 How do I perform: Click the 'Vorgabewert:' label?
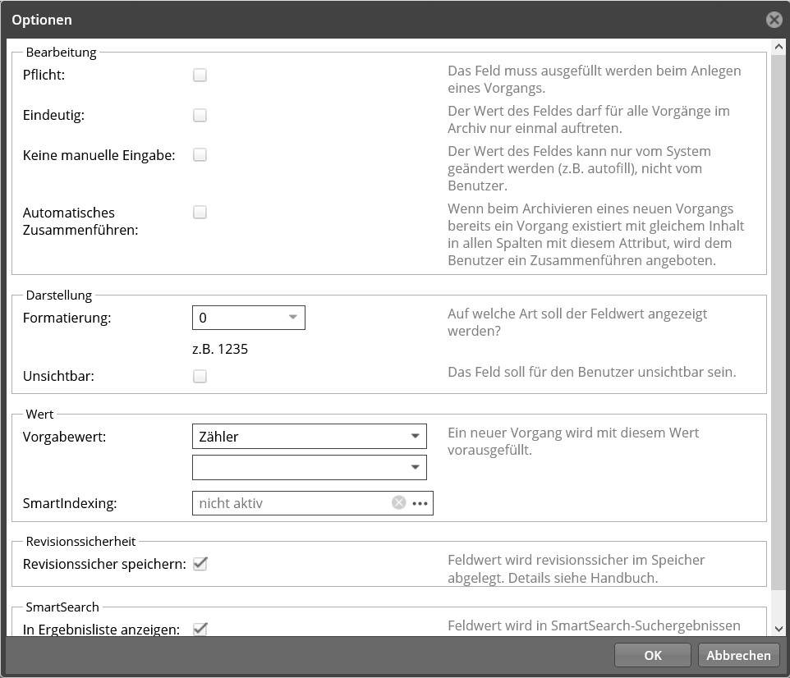point(65,437)
